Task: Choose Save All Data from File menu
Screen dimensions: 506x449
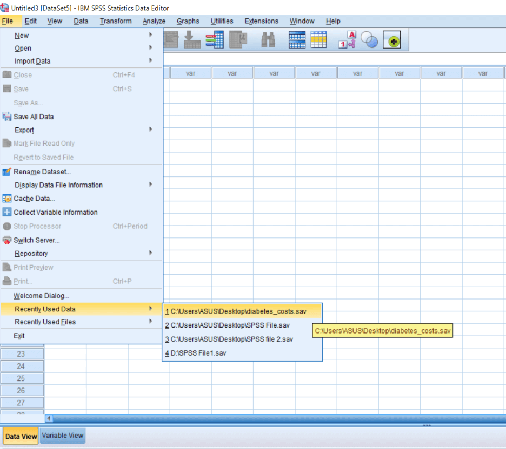Action: [34, 117]
